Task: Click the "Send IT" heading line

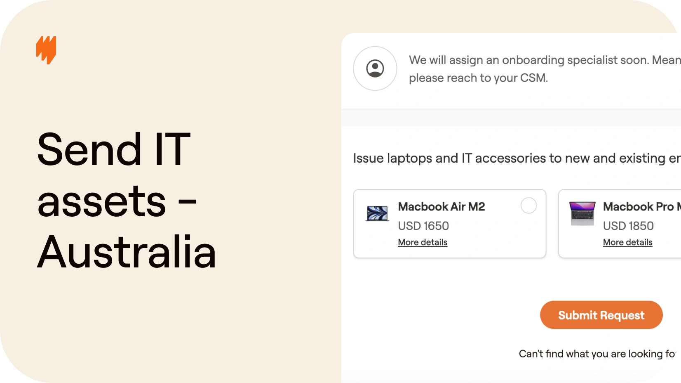Action: click(x=114, y=149)
